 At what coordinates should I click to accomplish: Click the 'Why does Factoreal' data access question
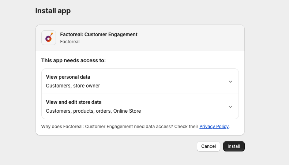(x=120, y=127)
